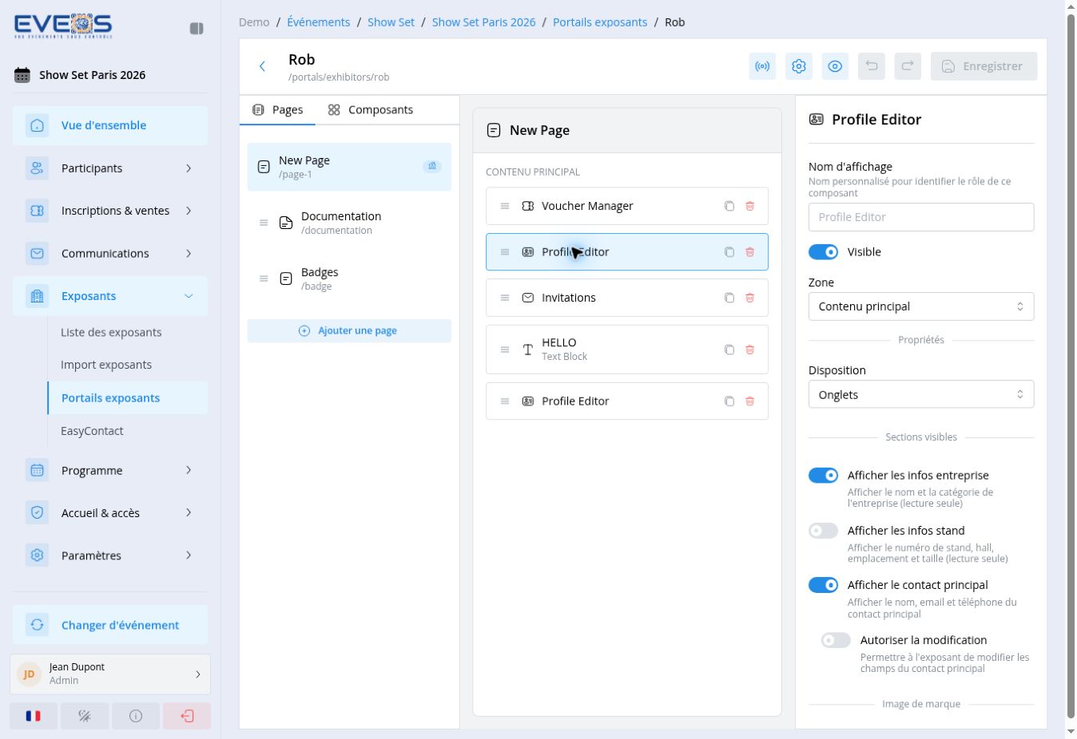1077x739 pixels.
Task: Log out with the red exit icon
Action: (187, 716)
